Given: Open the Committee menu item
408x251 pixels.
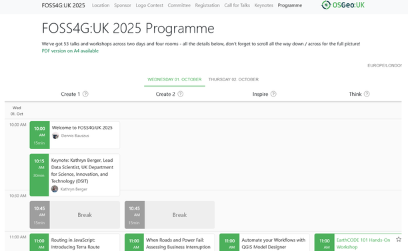Looking at the screenshot, I should click(x=179, y=5).
